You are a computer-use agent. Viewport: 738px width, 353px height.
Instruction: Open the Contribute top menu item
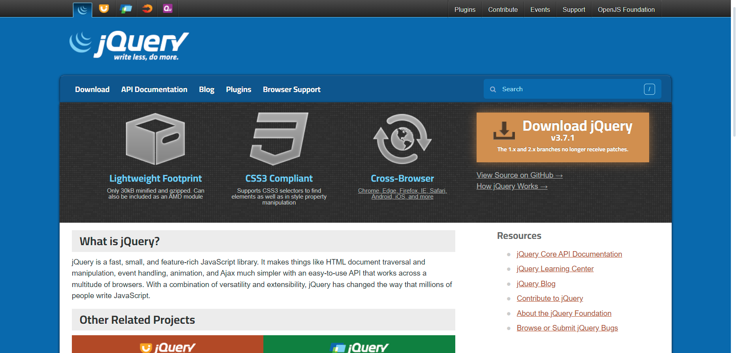tap(503, 9)
